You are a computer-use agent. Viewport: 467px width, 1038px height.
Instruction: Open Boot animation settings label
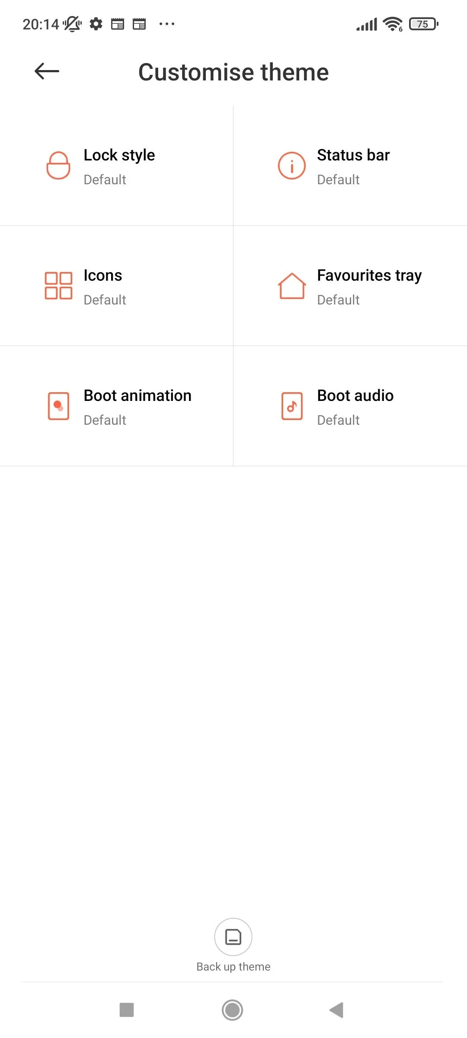pos(138,396)
